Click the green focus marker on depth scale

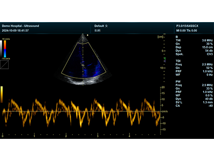coord(165,58)
